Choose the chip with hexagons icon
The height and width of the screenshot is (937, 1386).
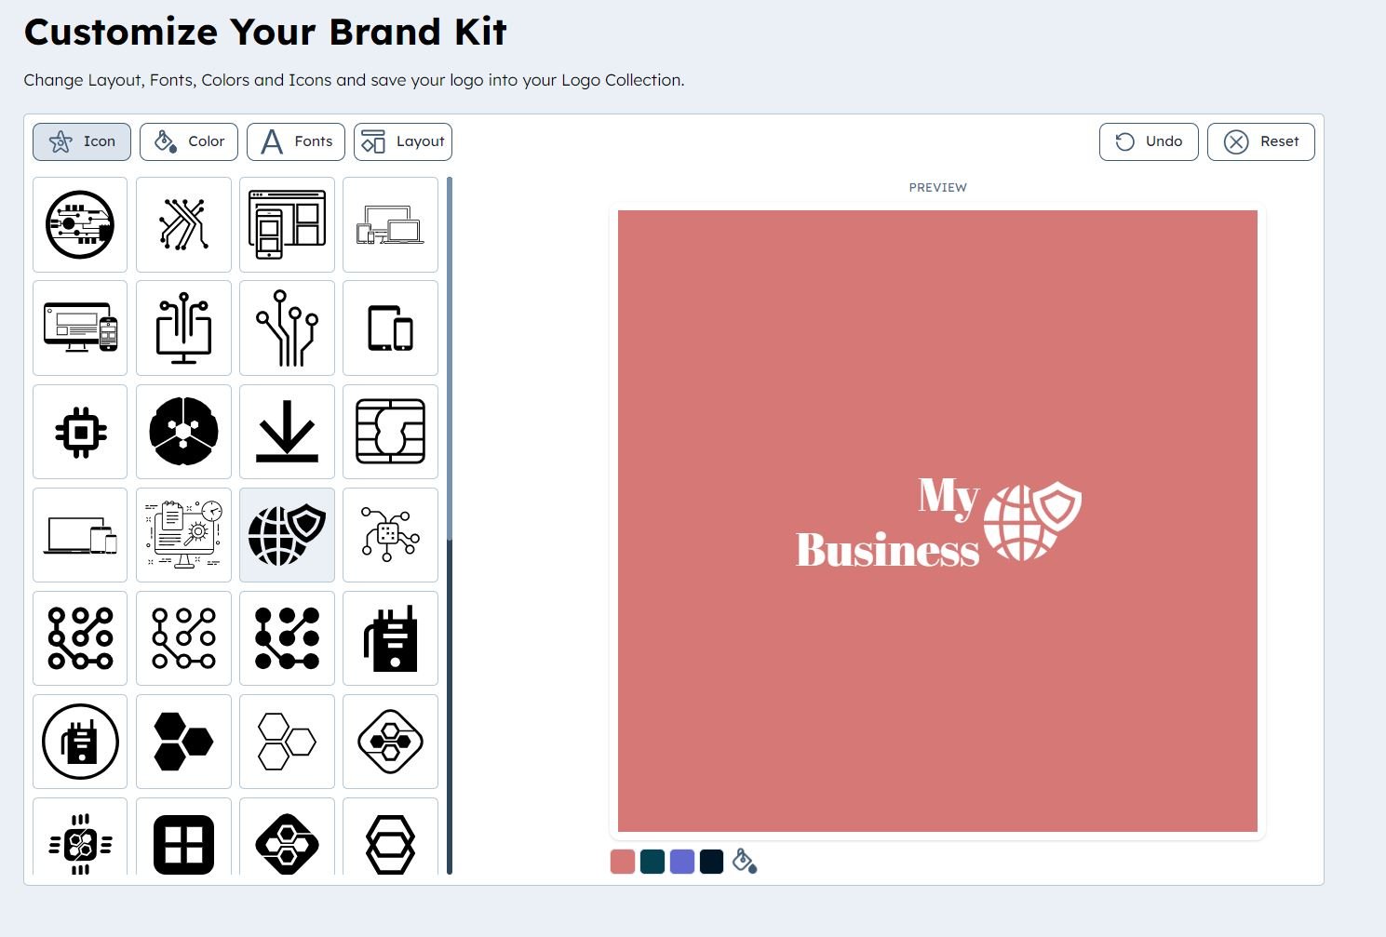(80, 837)
